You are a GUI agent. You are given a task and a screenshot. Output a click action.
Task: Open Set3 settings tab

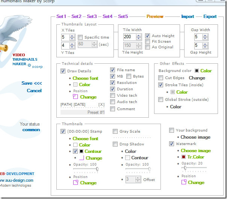pos(92,16)
